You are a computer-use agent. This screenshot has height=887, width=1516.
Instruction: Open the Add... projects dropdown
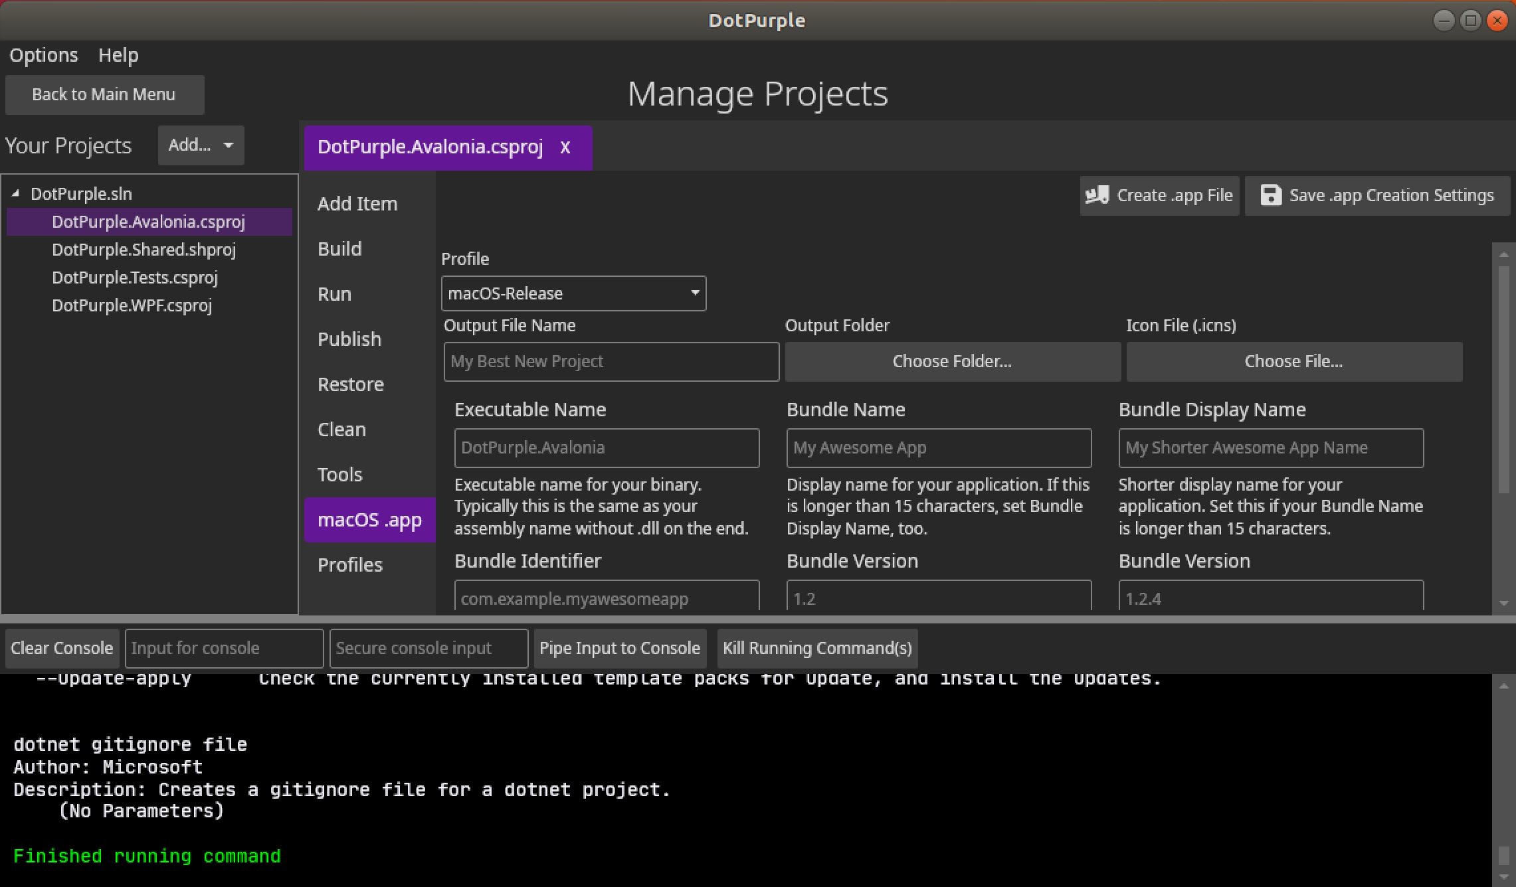tap(201, 145)
